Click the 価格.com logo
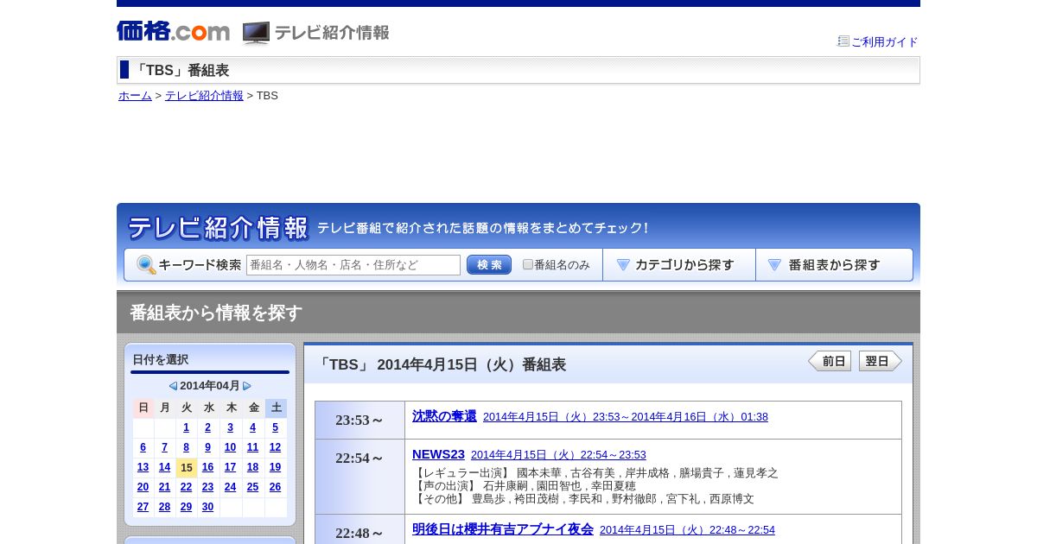Image resolution: width=1037 pixels, height=544 pixels. pyautogui.click(x=174, y=31)
